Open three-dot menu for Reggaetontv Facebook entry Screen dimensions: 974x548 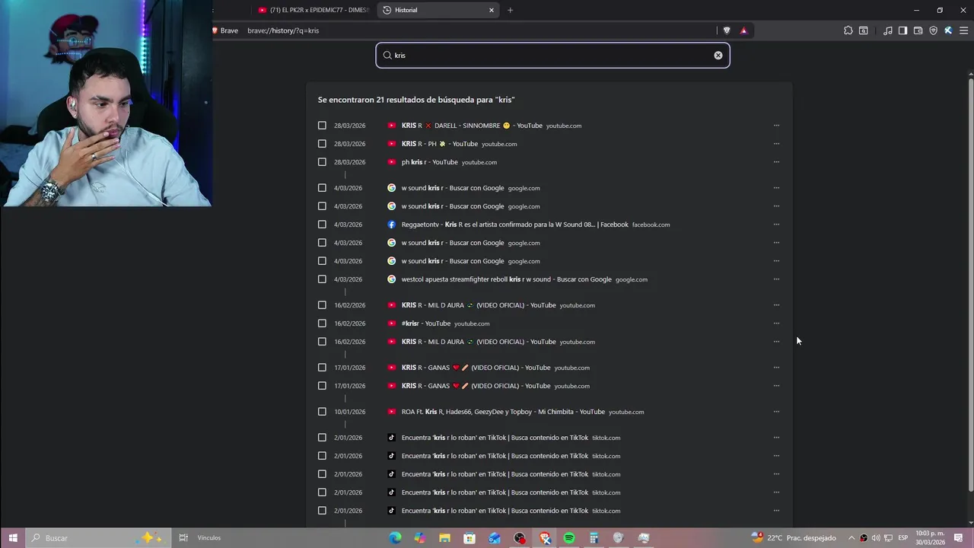coord(776,225)
